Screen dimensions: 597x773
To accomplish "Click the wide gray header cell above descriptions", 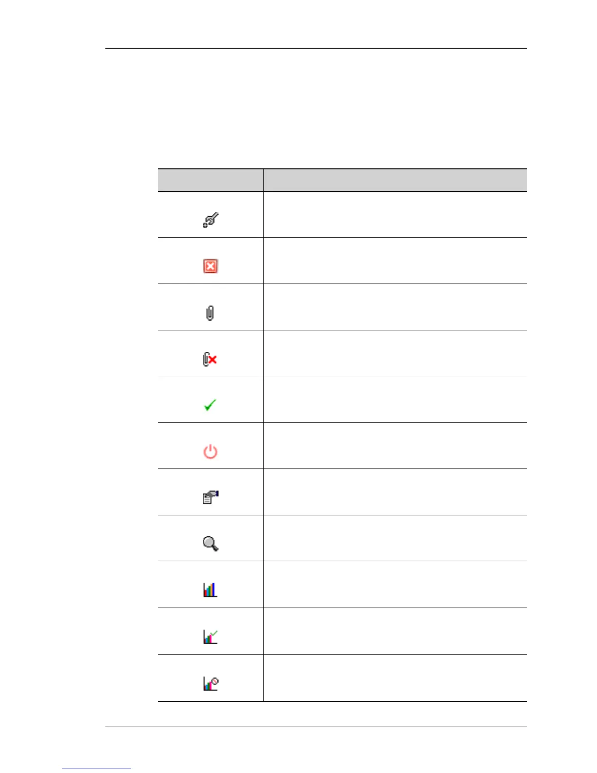I will tap(395, 180).
